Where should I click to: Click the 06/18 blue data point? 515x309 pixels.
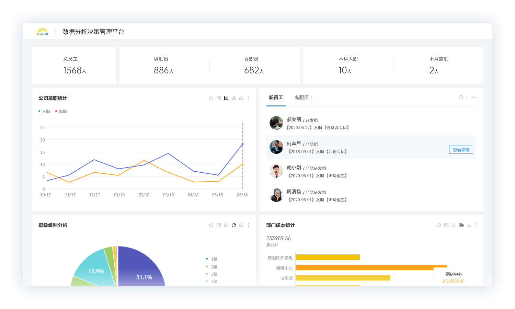242,144
